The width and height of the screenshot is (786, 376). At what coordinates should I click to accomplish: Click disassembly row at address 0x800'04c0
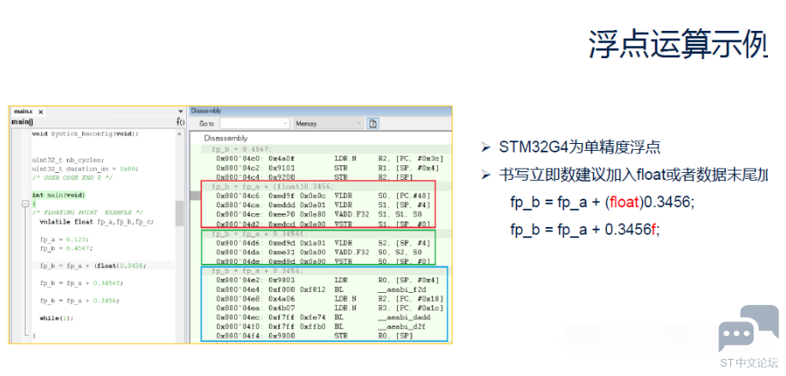coord(330,158)
